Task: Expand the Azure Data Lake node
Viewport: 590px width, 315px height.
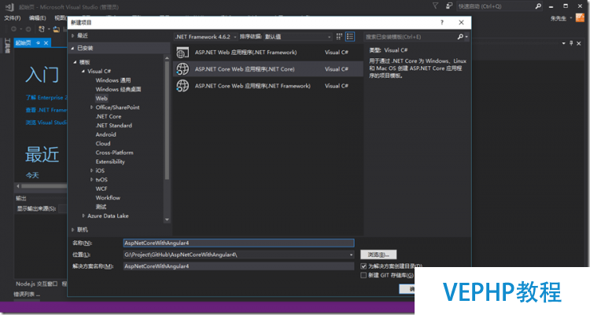Action: click(x=83, y=216)
